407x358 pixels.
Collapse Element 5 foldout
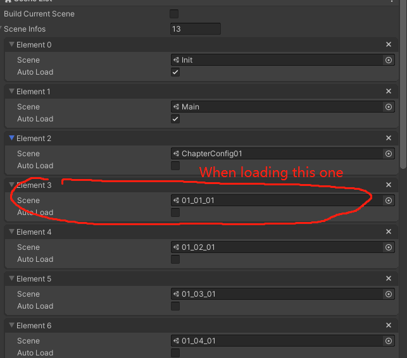click(x=11, y=278)
